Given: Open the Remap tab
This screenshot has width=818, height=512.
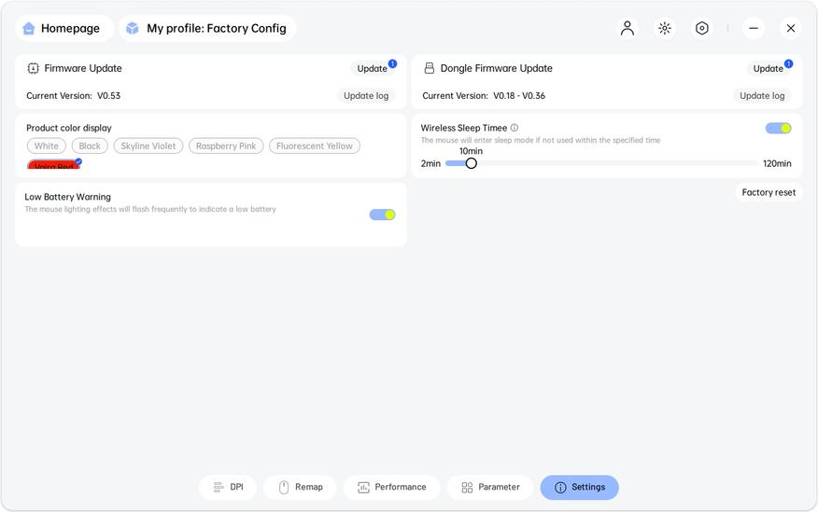Looking at the screenshot, I should (x=300, y=488).
